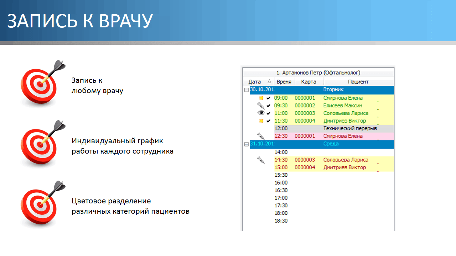Click patient Елисеев Максим
Screen dimensions: 456x256
coord(343,106)
